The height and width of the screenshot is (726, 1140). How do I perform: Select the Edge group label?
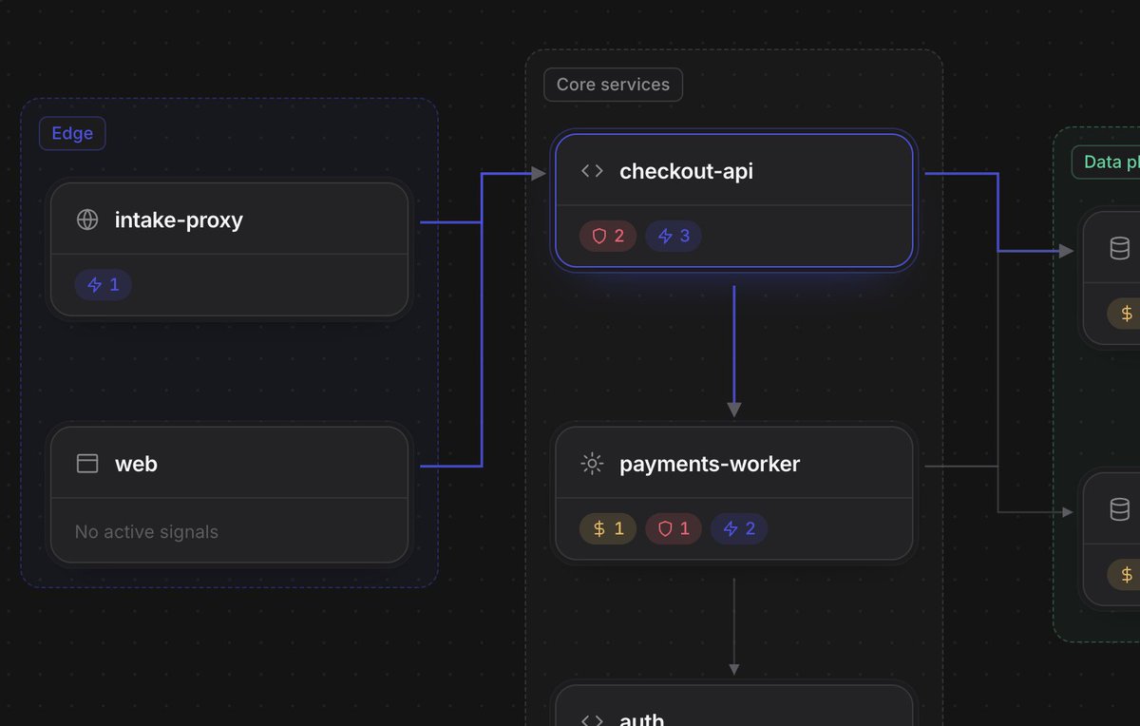pyautogui.click(x=72, y=133)
